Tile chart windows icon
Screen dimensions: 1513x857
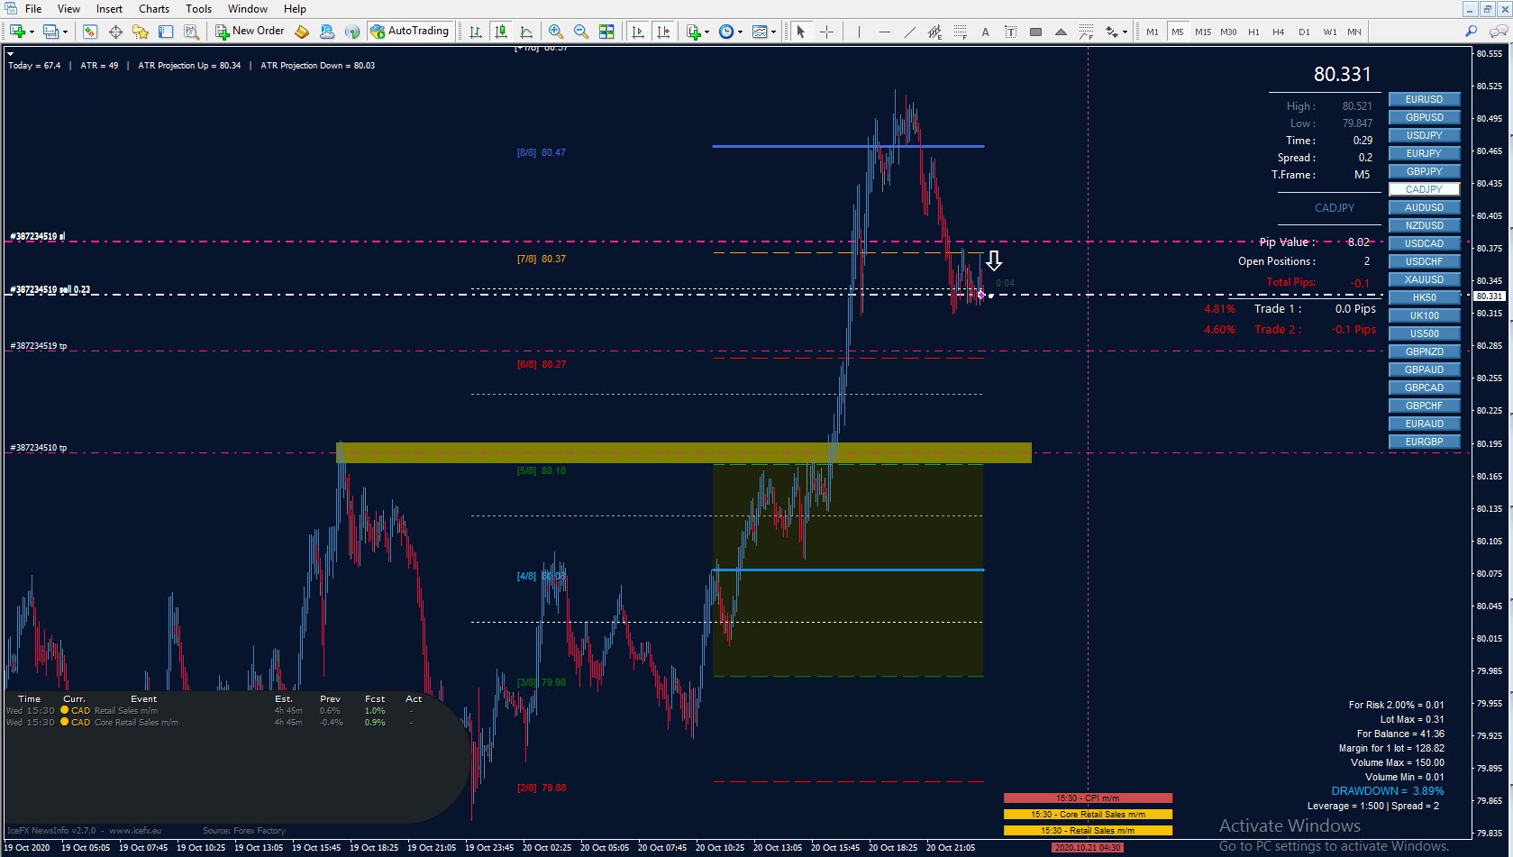point(606,32)
